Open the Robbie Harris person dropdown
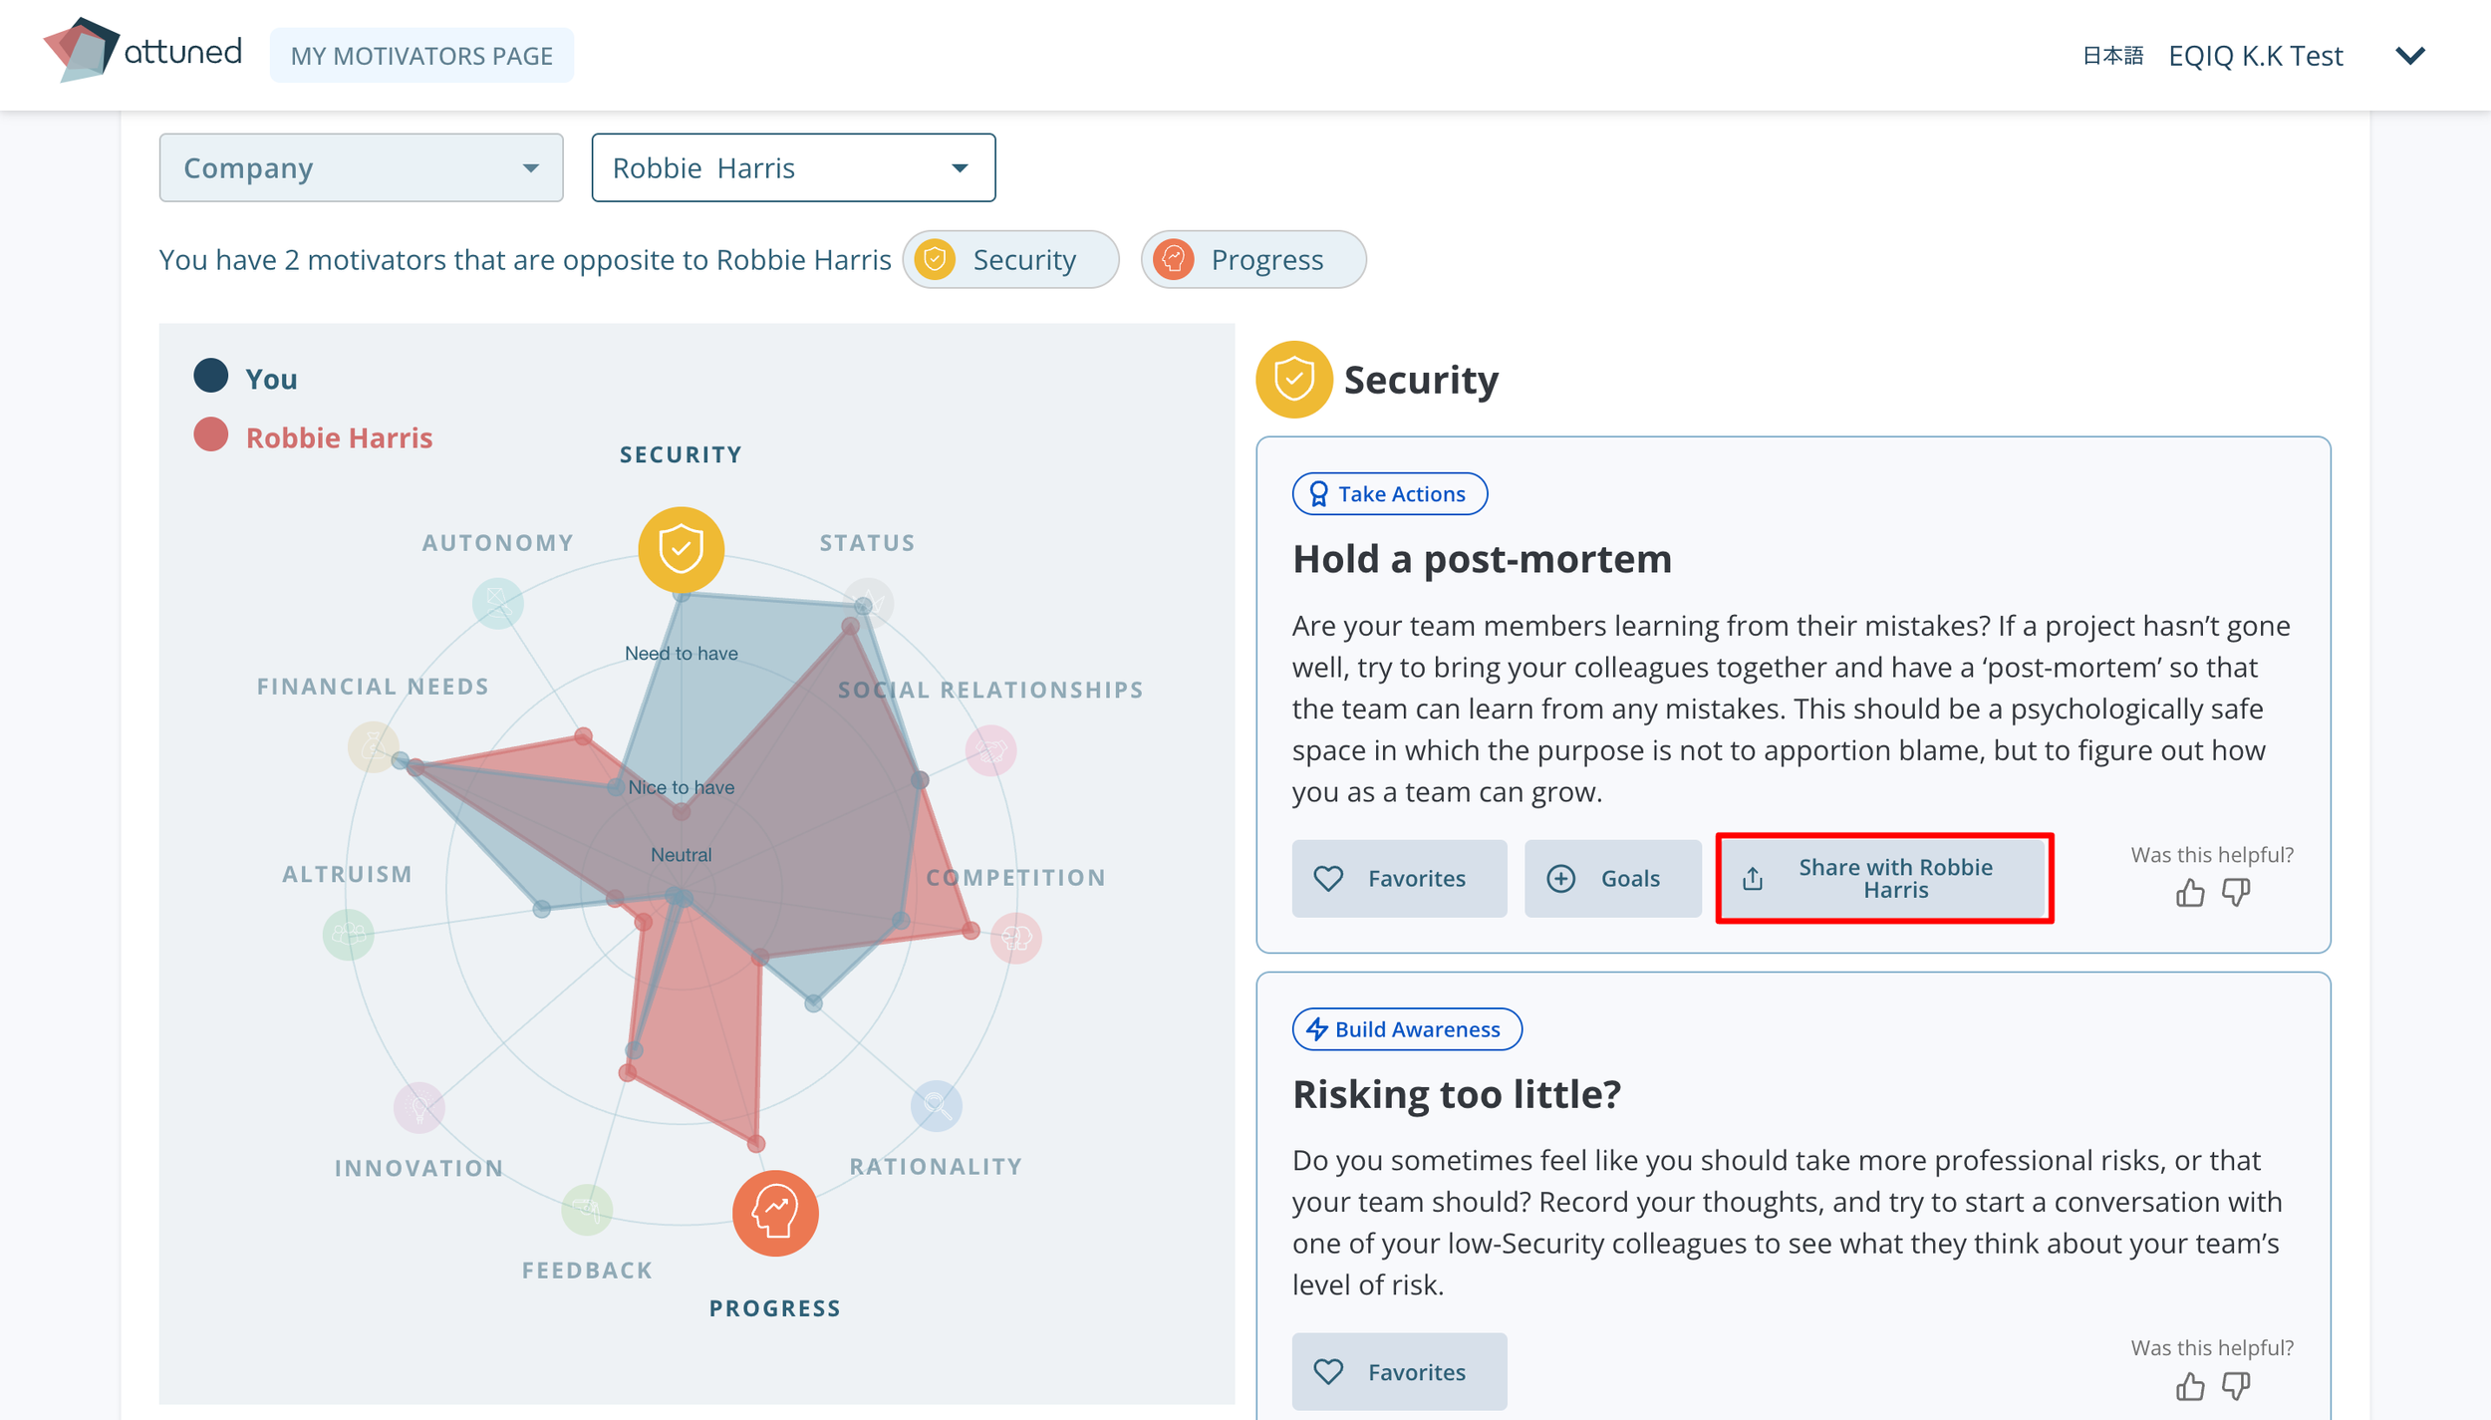 pyautogui.click(x=793, y=168)
